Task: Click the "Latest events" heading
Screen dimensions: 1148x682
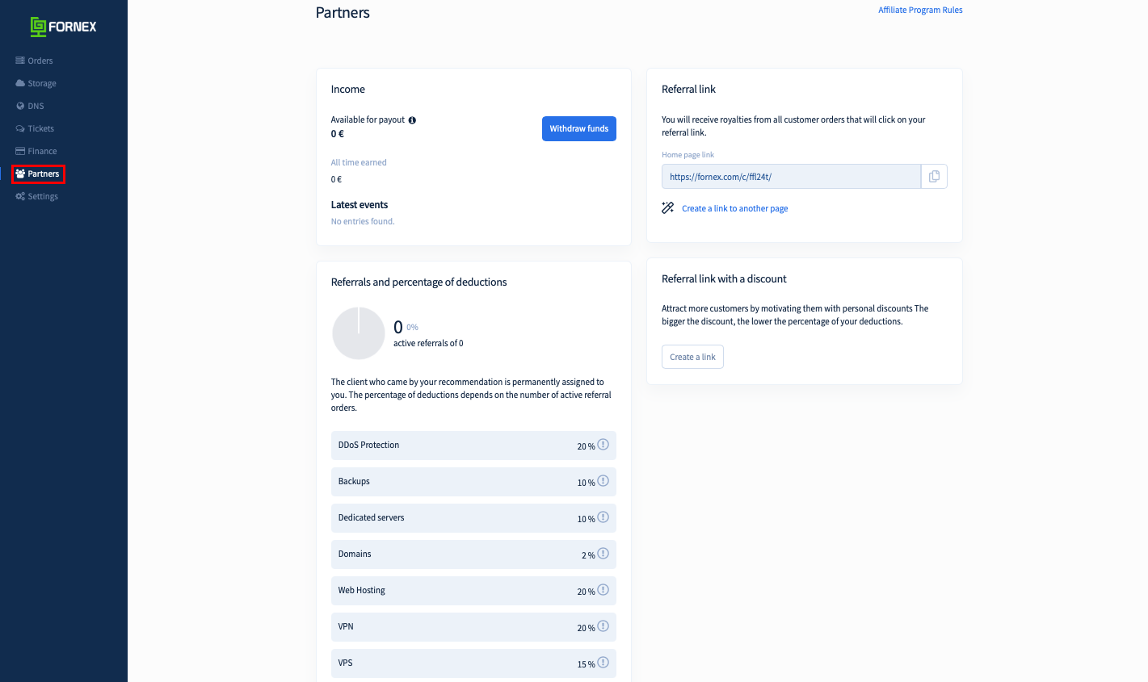Action: pyautogui.click(x=360, y=205)
